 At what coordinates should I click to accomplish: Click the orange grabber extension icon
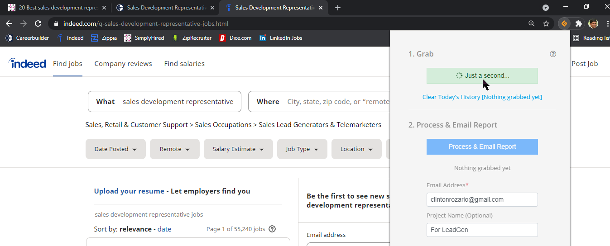click(564, 24)
